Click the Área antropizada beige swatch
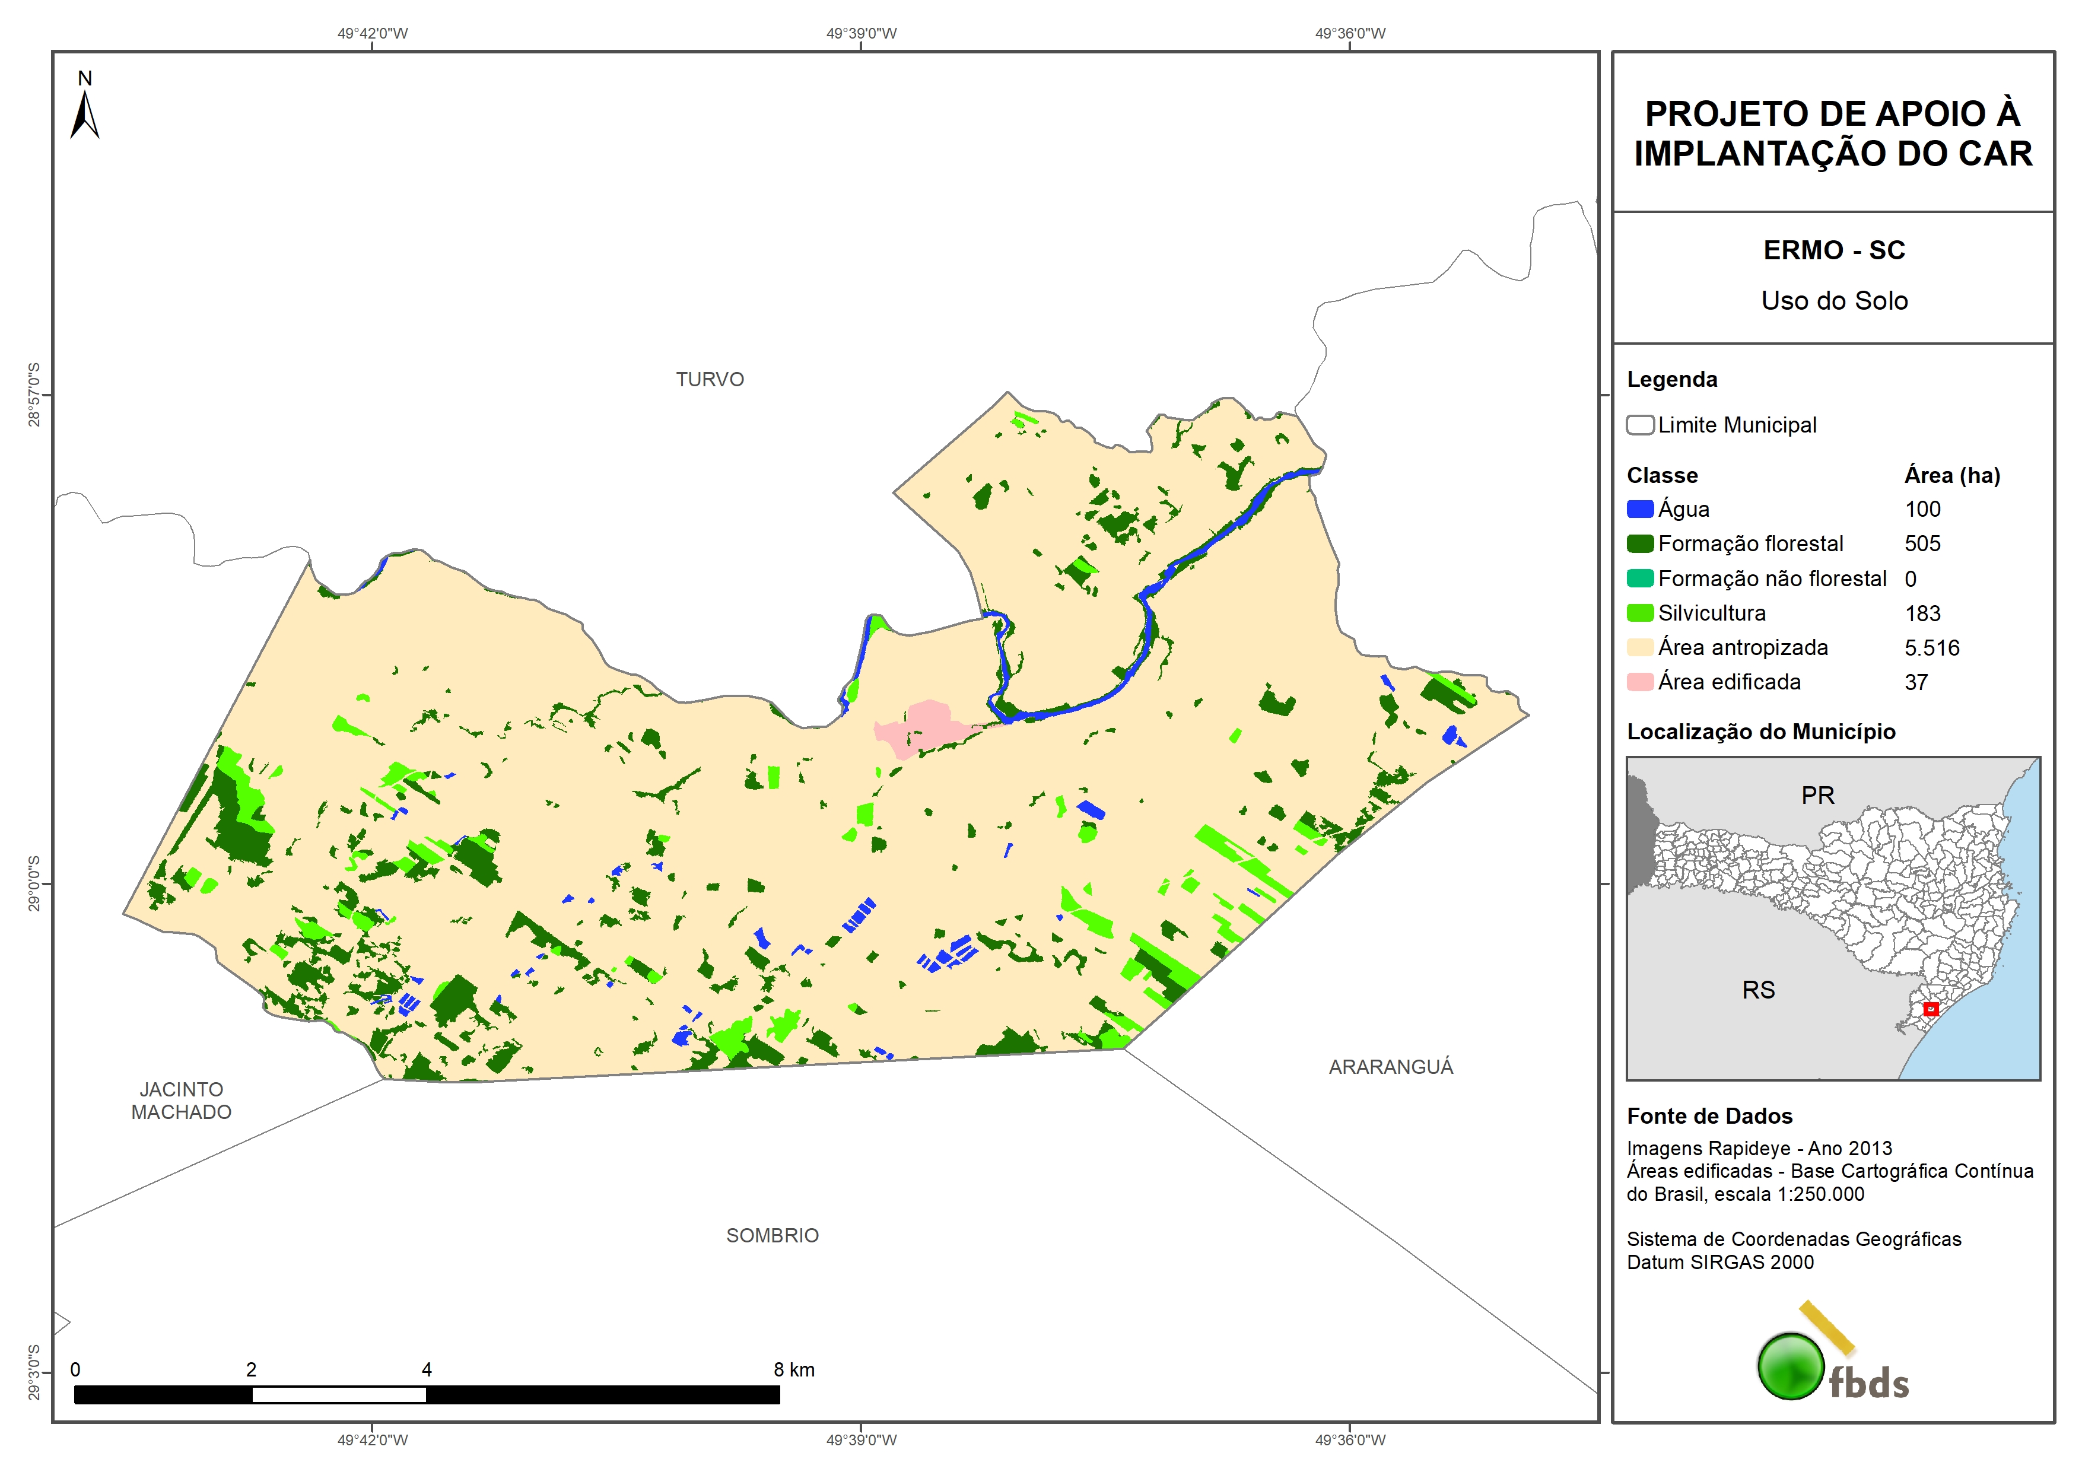Viewport: 2082px width, 1472px height. tap(1639, 647)
